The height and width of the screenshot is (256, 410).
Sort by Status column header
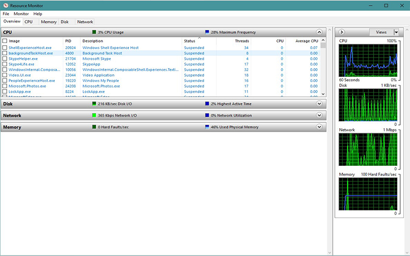click(199, 41)
